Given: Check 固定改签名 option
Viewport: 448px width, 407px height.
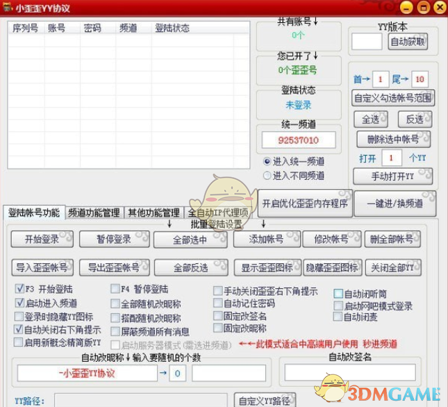Looking at the screenshot, I should point(217,315).
